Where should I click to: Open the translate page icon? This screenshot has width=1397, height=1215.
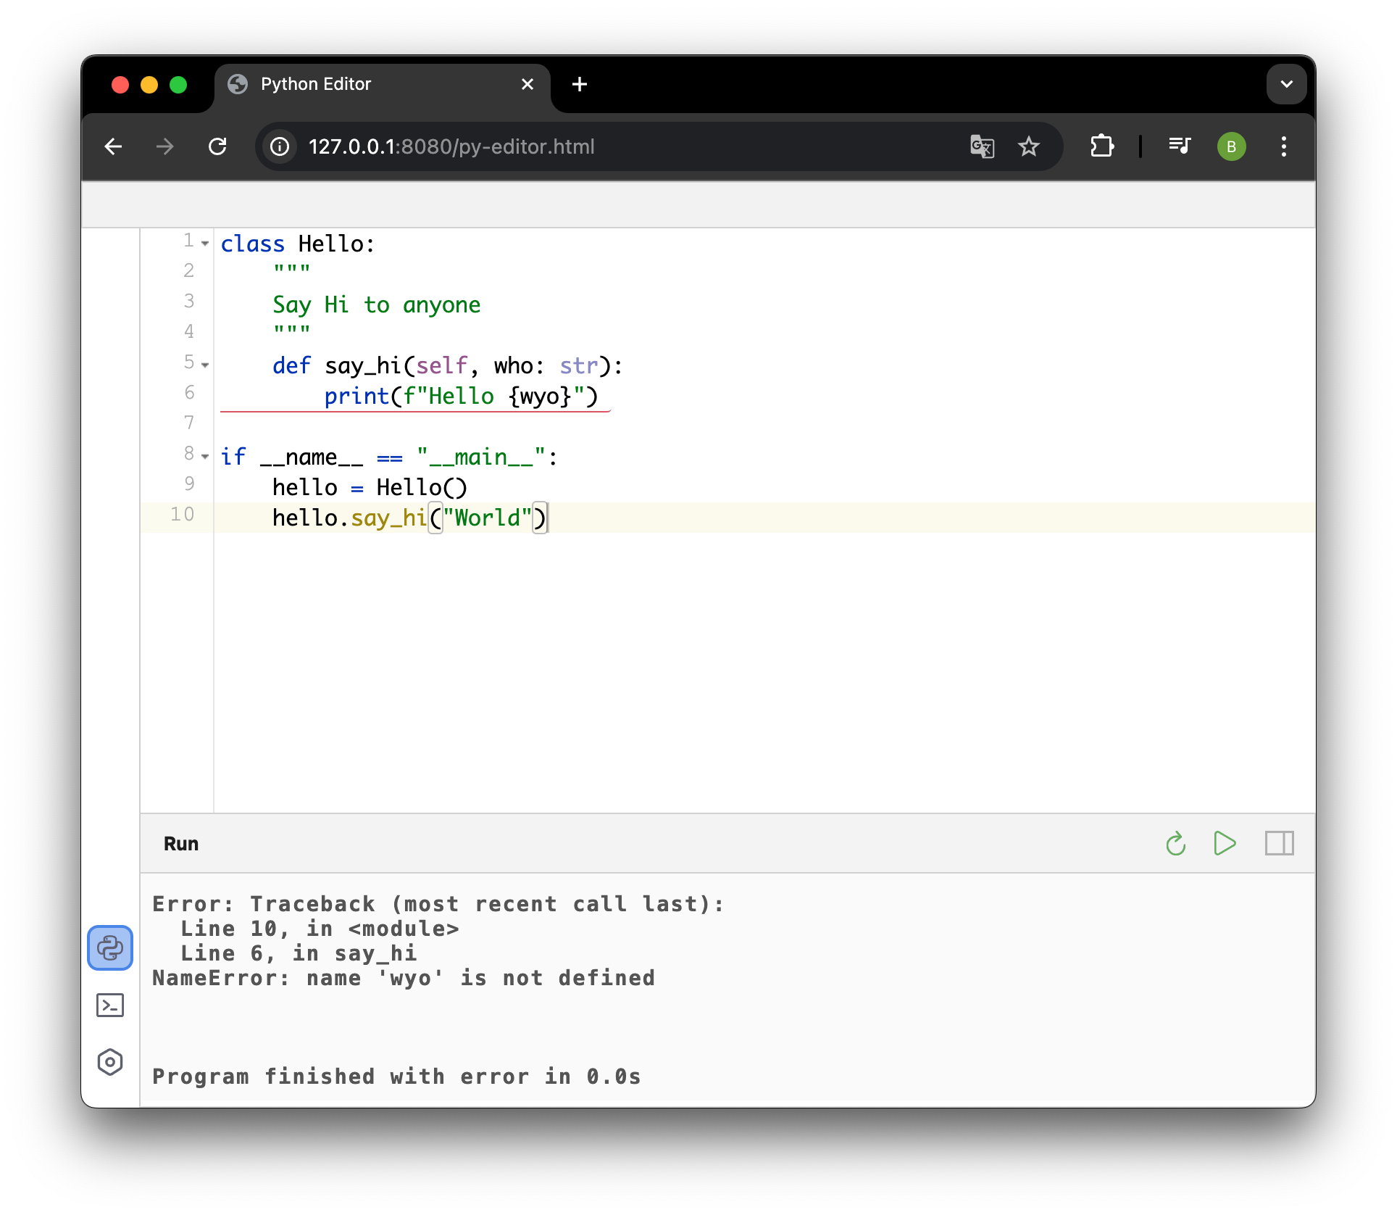point(982,146)
